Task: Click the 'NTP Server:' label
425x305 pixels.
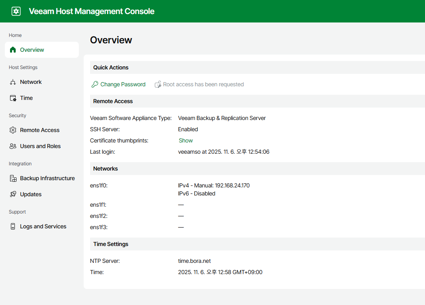Action: click(105, 261)
